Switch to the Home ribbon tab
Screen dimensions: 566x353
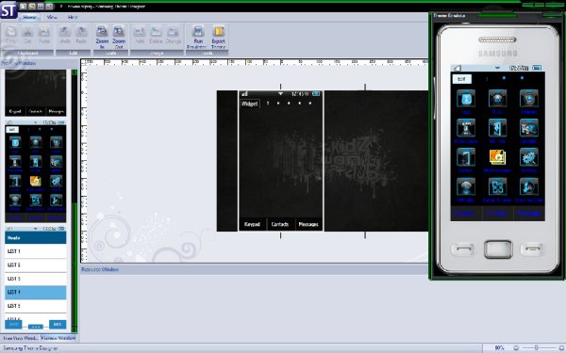pyautogui.click(x=29, y=17)
